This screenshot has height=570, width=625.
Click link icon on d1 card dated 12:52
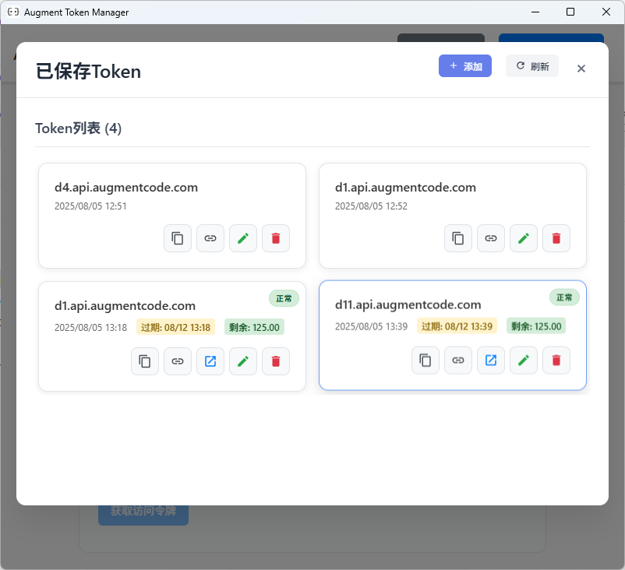pyautogui.click(x=491, y=238)
